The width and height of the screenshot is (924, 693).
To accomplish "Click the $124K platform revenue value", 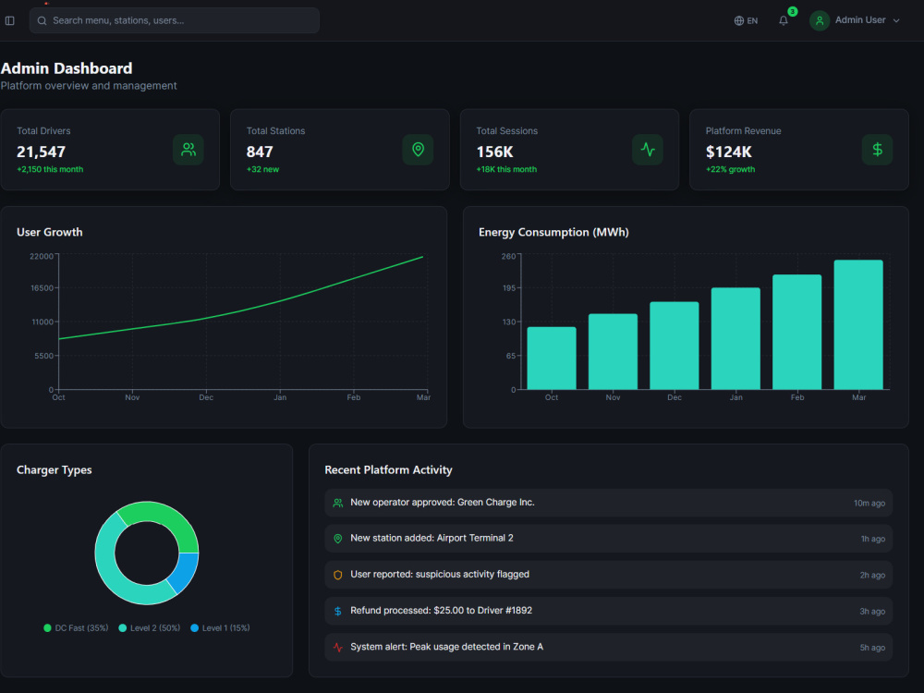I will point(728,152).
